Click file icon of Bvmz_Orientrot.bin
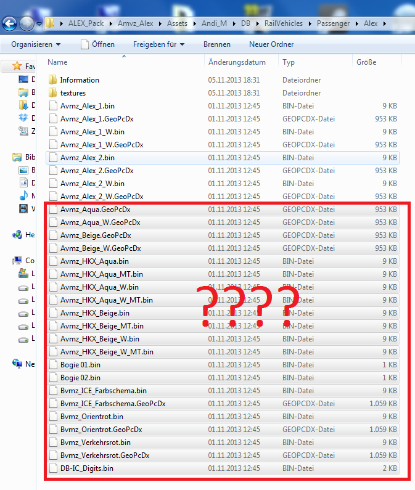 pos(54,416)
